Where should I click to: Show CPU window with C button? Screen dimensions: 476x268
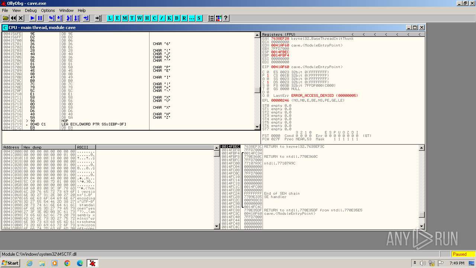click(155, 18)
